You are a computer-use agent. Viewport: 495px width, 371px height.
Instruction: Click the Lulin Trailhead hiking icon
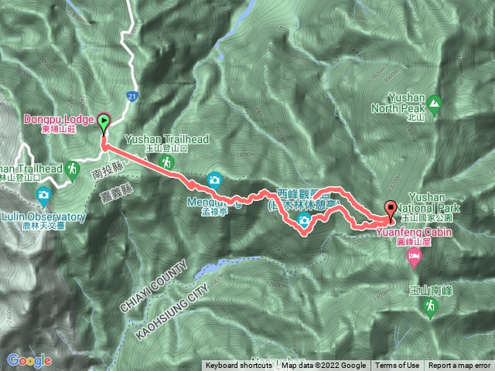72,170
